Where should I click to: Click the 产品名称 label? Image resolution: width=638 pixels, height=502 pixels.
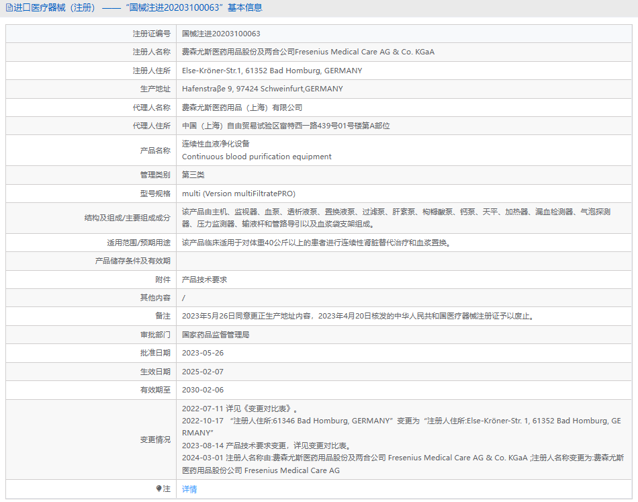pos(155,151)
